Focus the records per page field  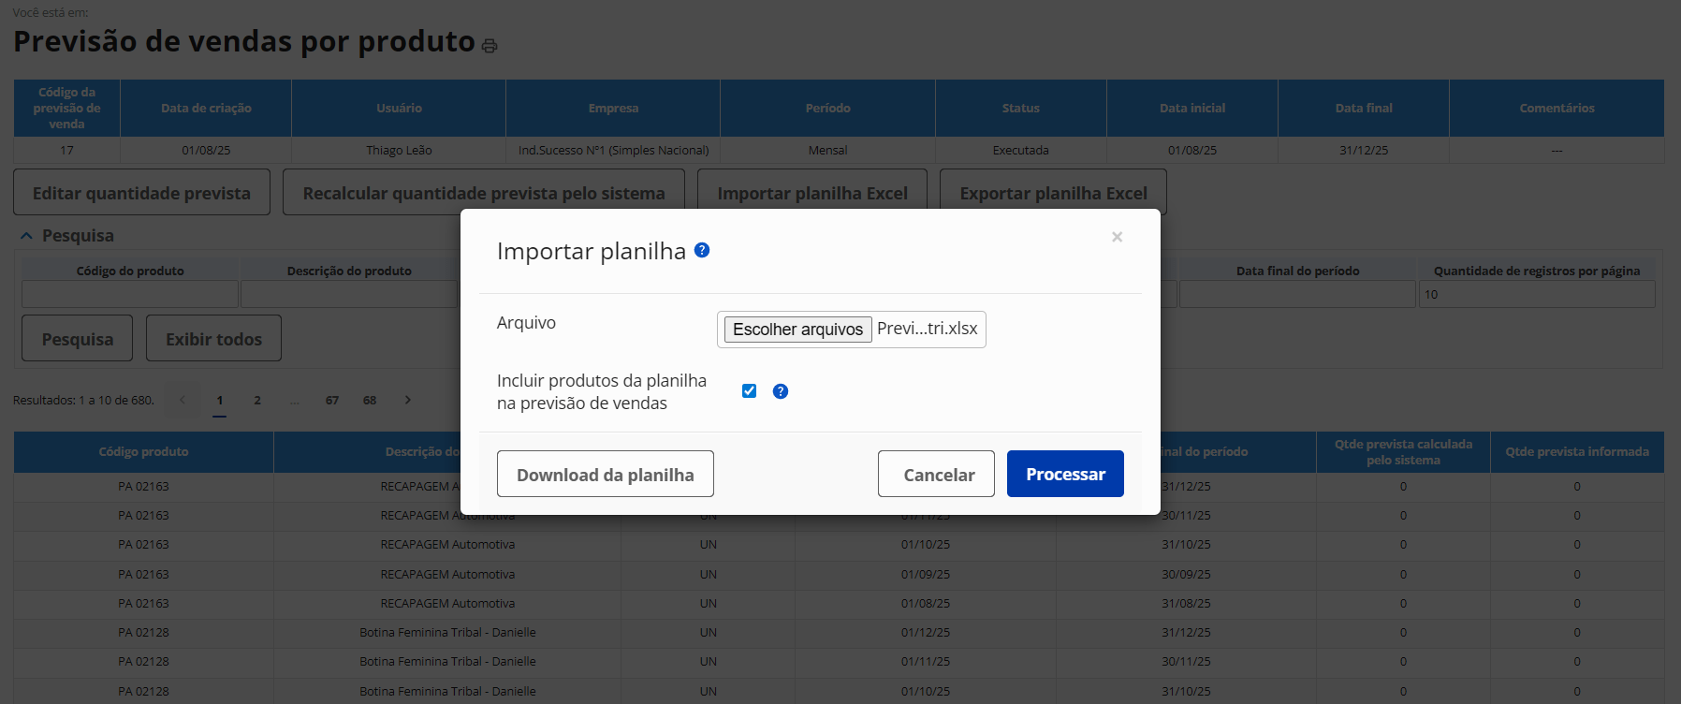[1537, 294]
